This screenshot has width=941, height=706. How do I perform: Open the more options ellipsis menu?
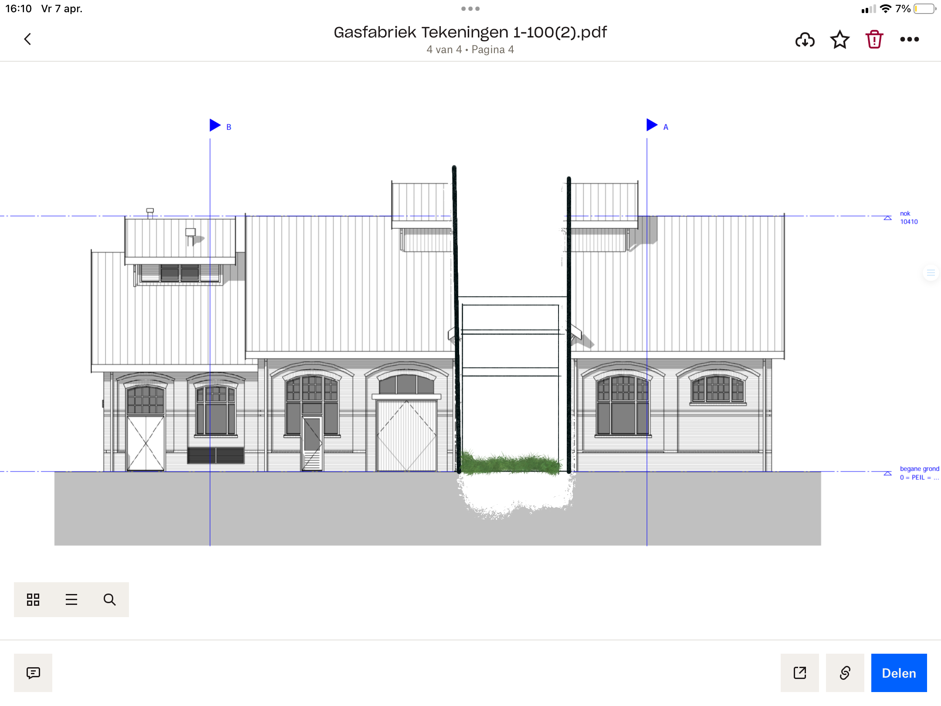[x=909, y=40]
